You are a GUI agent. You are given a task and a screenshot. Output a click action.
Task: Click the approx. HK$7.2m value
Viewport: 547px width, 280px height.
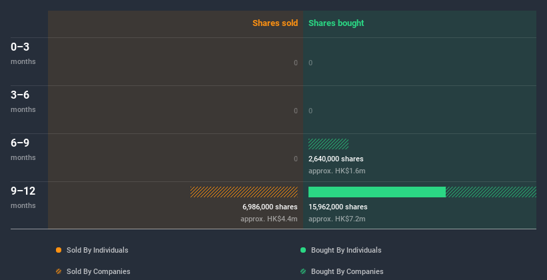coord(337,219)
